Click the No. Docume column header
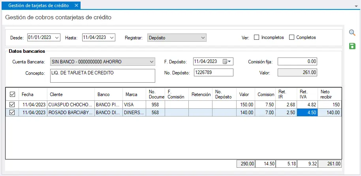 [155, 94]
